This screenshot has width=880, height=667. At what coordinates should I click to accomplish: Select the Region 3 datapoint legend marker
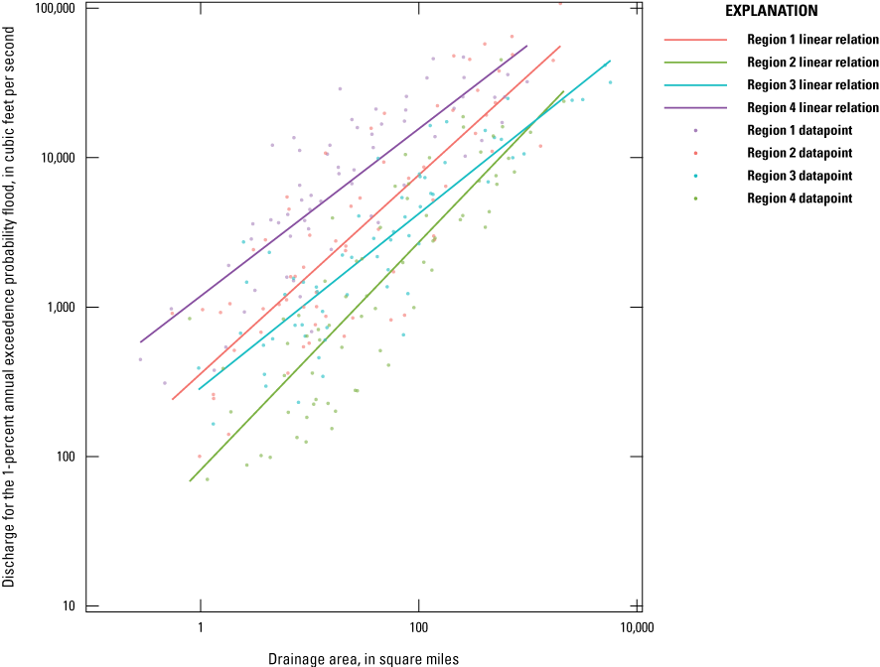pos(694,176)
